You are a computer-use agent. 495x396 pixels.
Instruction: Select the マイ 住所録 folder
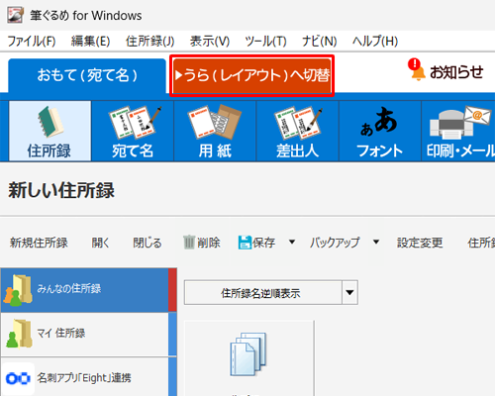pyautogui.click(x=88, y=335)
